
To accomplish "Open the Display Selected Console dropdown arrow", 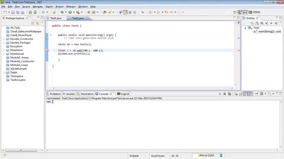I will [x=265, y=94].
